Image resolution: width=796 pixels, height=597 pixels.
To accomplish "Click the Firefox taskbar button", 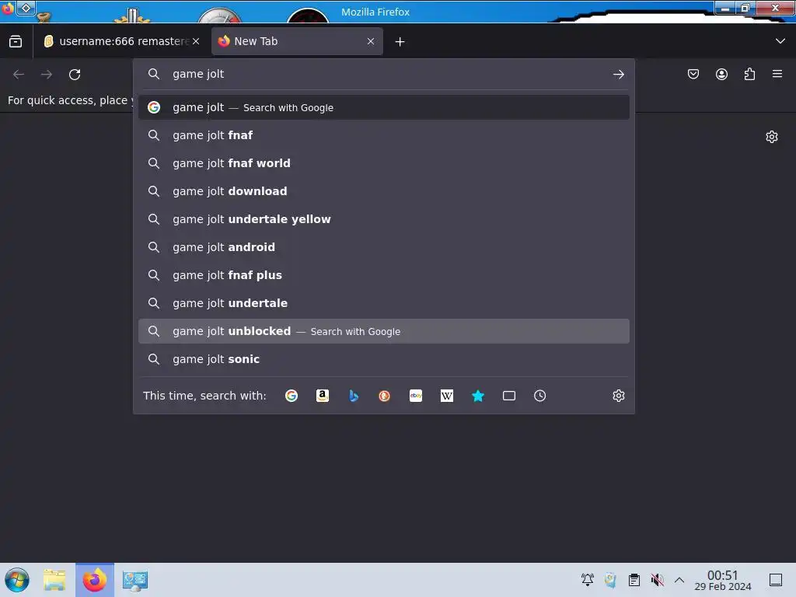I will point(95,580).
